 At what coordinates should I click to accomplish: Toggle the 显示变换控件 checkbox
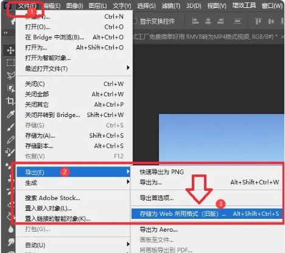point(135,21)
